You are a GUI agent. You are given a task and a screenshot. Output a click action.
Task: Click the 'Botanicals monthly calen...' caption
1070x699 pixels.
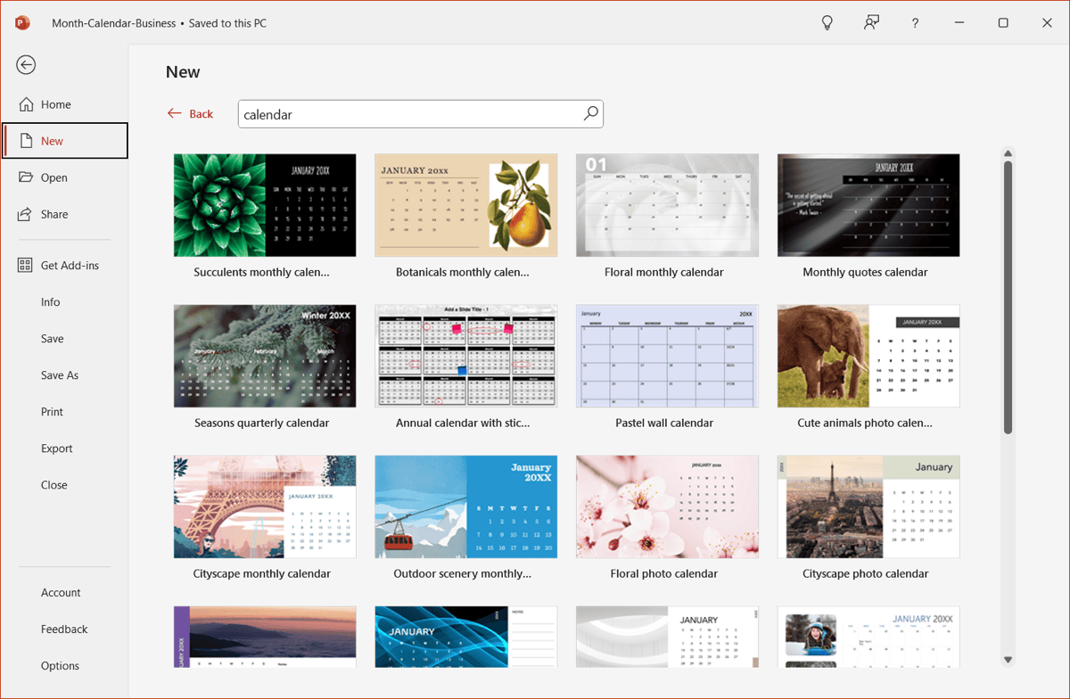pos(463,273)
